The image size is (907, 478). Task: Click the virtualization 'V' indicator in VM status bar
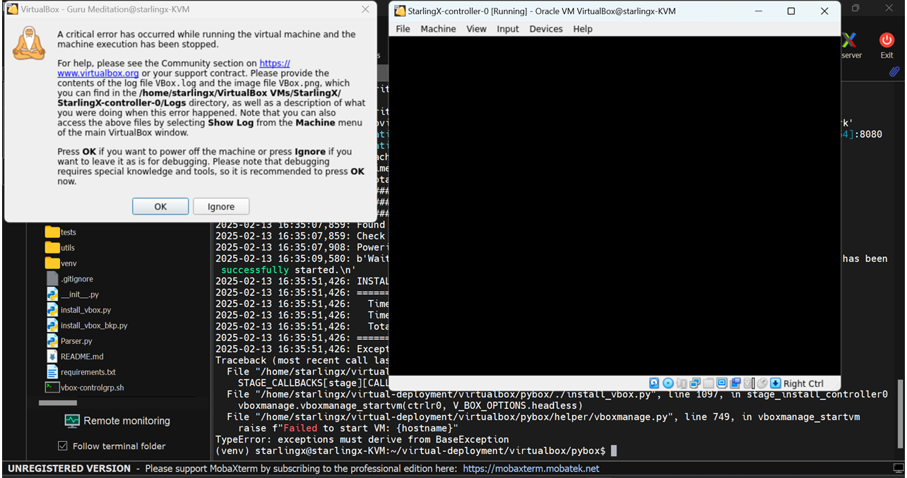tap(749, 383)
